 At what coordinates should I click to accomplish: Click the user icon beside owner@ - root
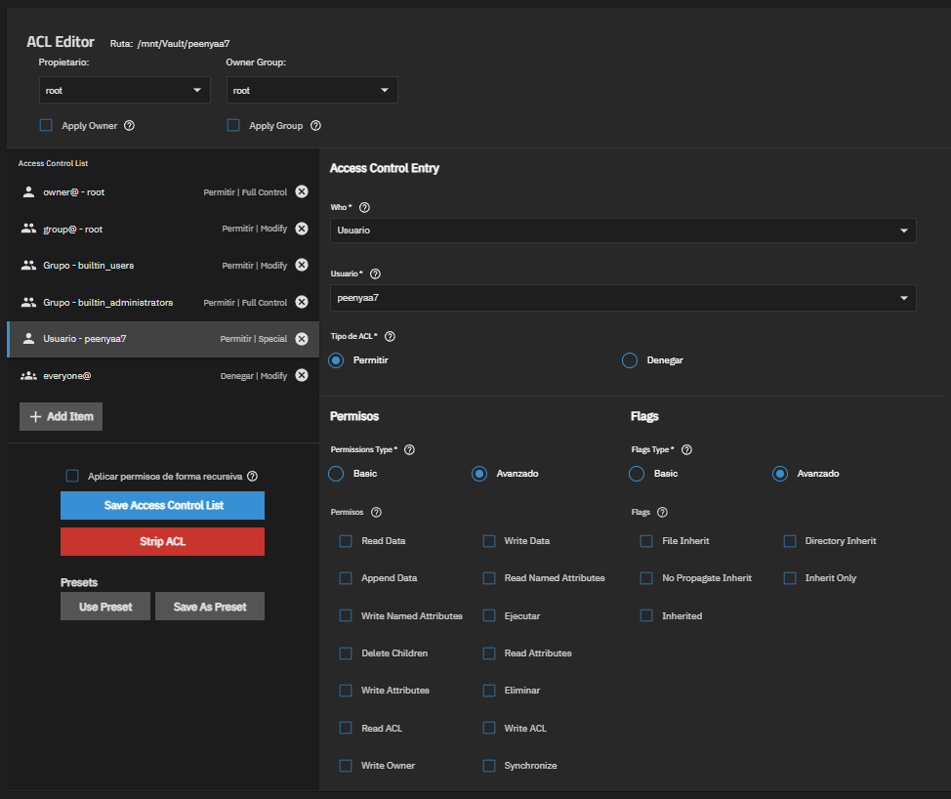tap(28, 191)
